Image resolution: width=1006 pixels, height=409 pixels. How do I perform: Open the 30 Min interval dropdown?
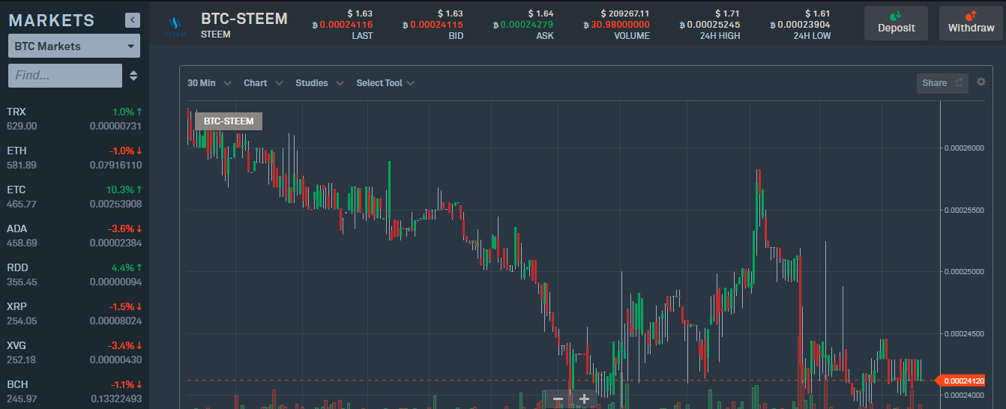pyautogui.click(x=209, y=83)
